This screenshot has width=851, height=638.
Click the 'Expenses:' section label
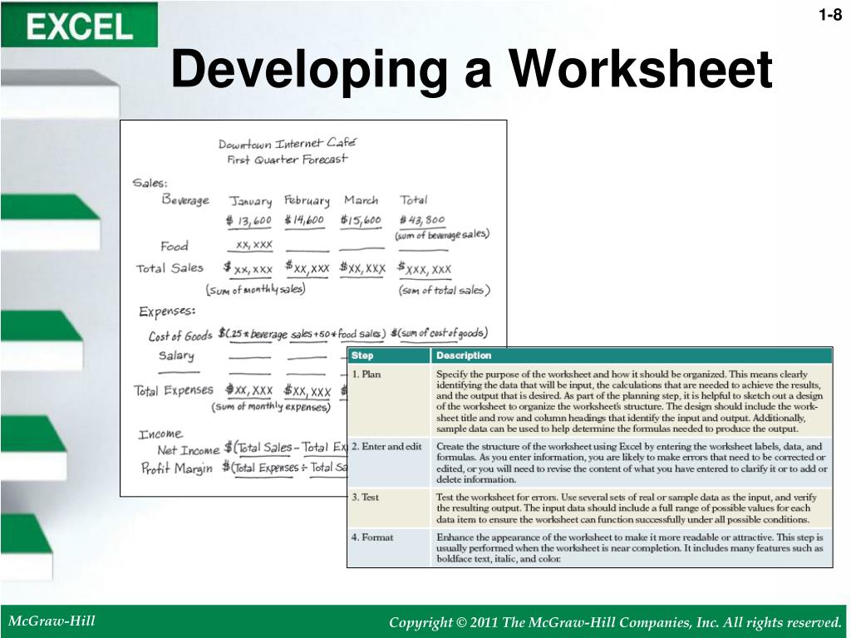(x=167, y=312)
